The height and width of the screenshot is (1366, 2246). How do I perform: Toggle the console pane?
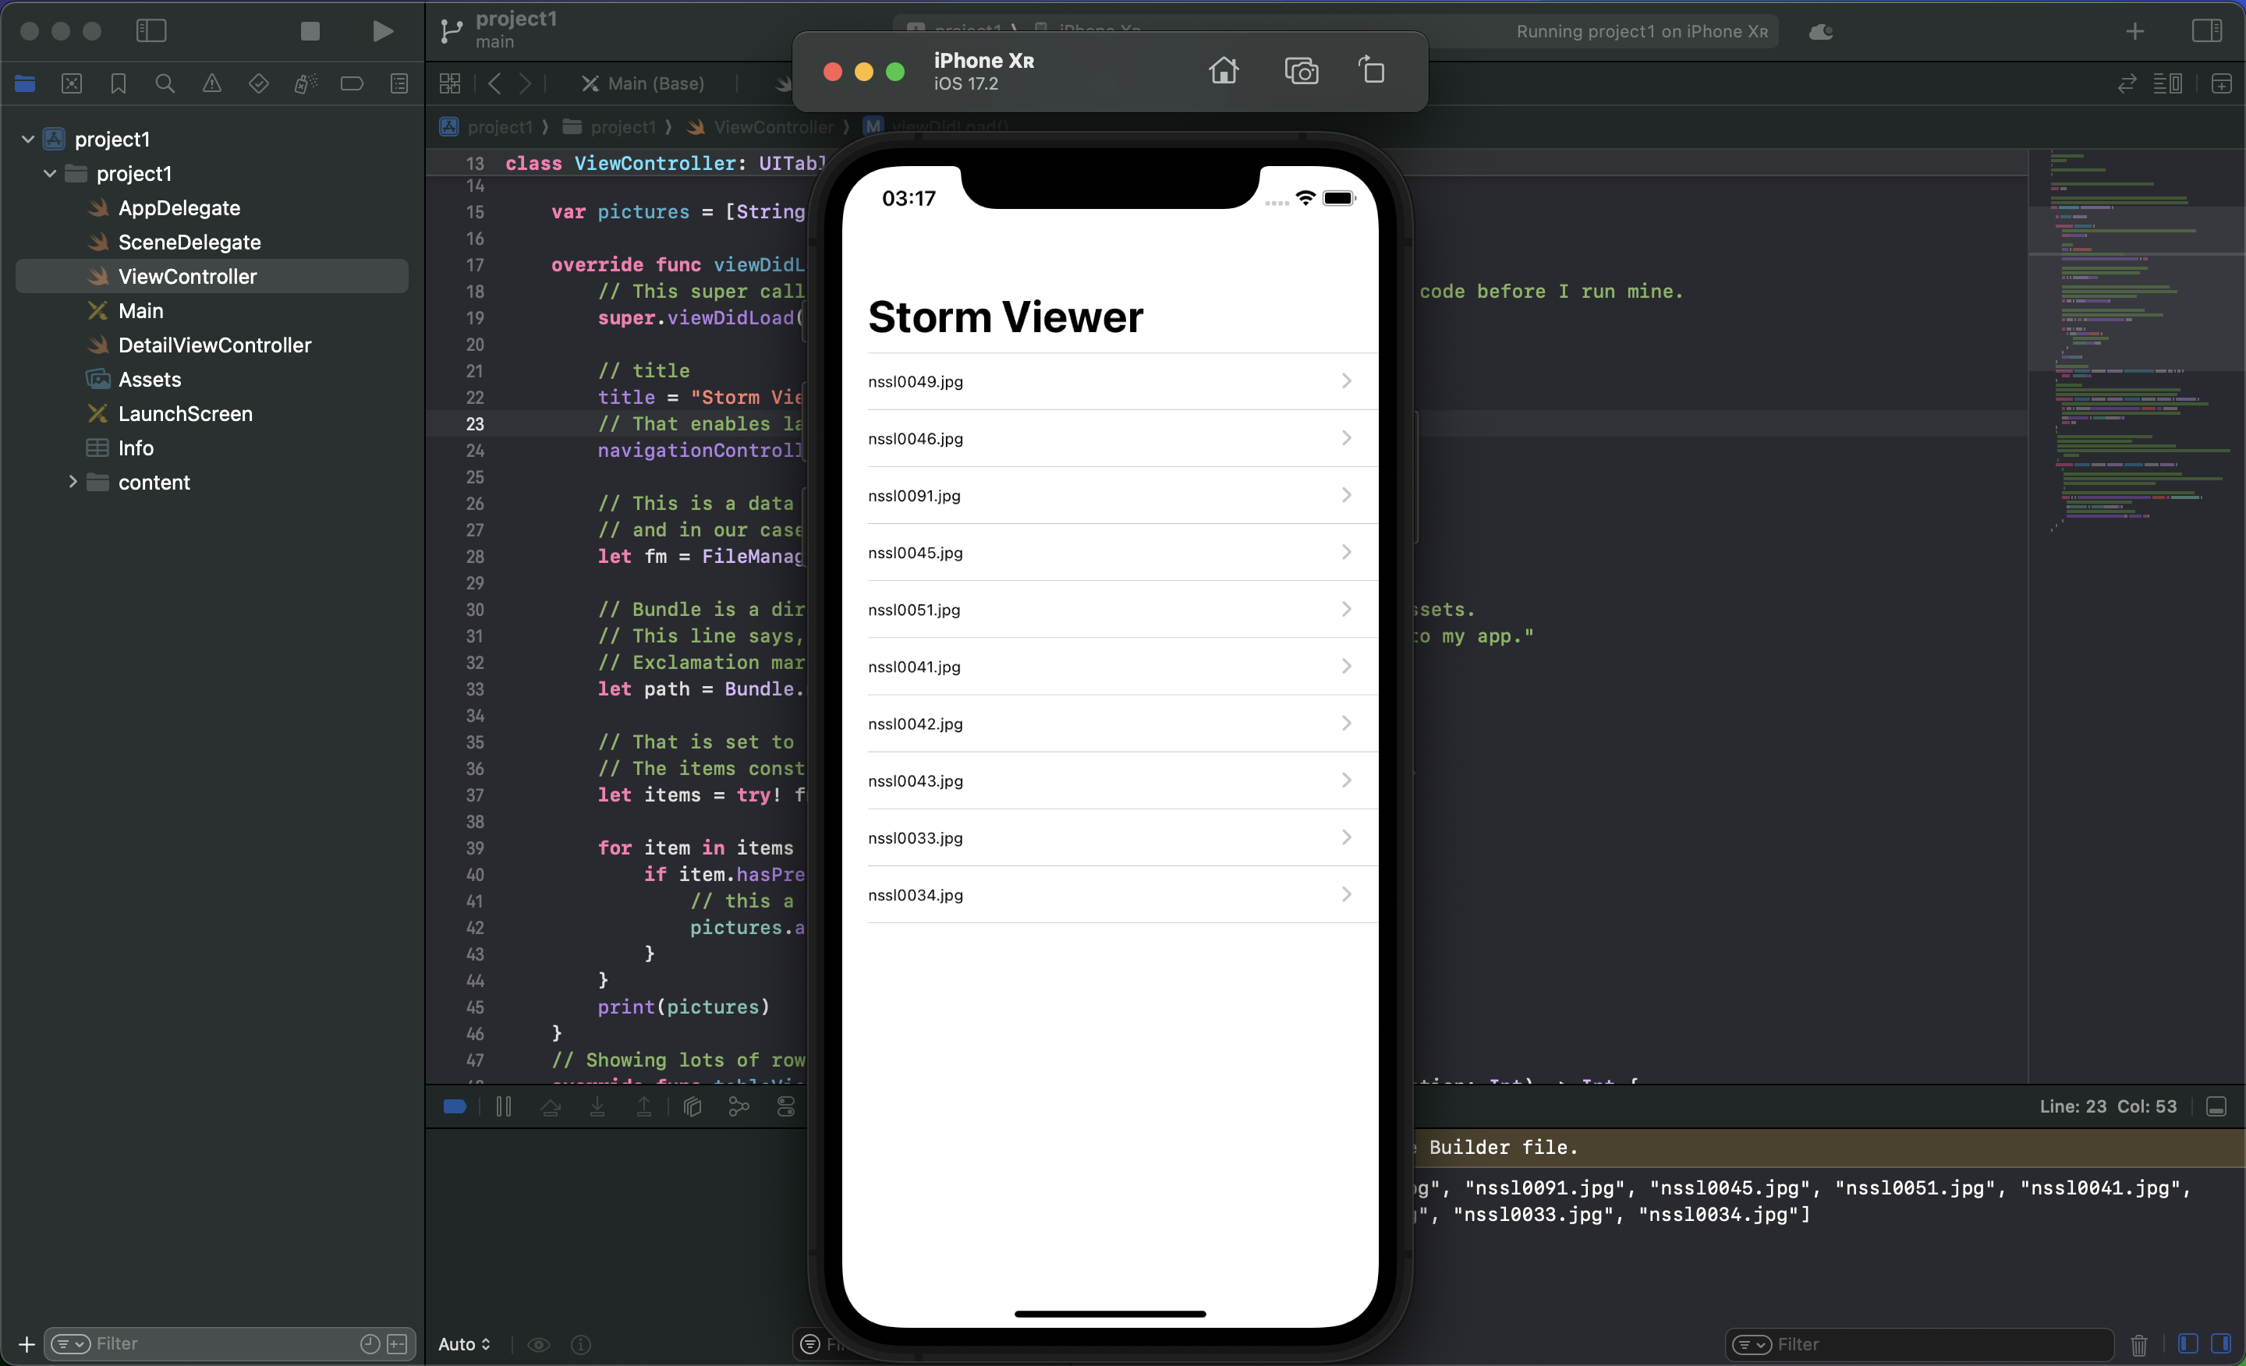(2220, 1343)
